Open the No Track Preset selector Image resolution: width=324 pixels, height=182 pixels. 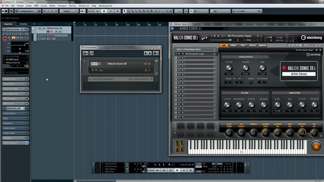click(x=16, y=56)
